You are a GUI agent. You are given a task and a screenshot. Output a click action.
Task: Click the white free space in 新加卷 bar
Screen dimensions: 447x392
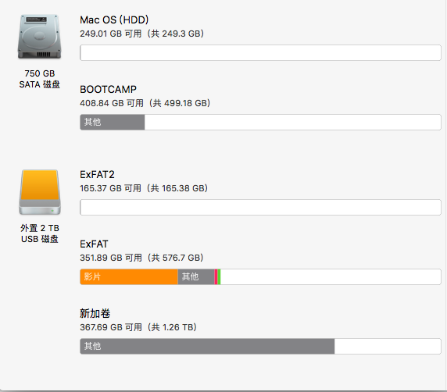pyautogui.click(x=388, y=346)
